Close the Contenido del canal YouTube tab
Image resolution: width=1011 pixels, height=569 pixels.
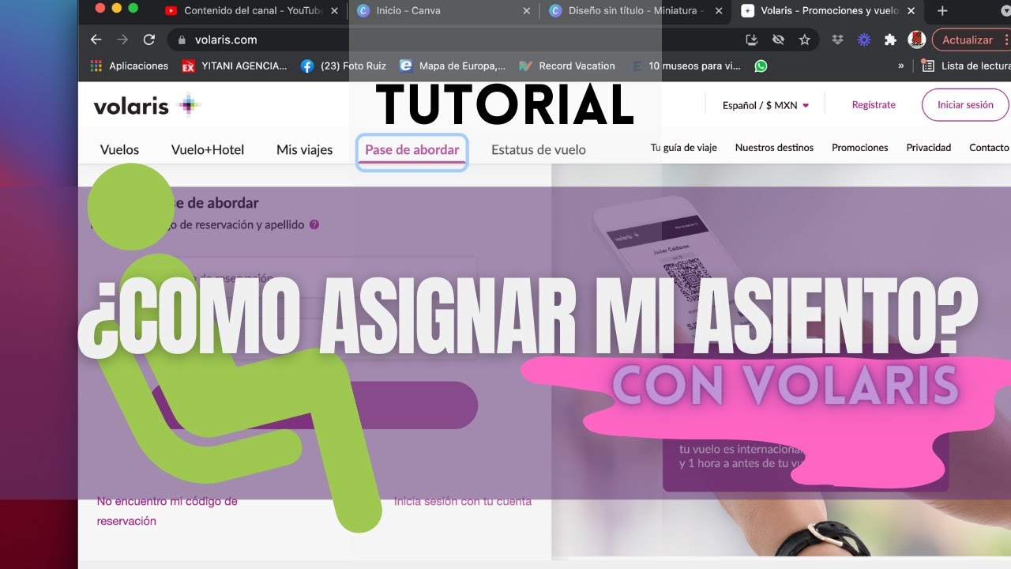(x=335, y=11)
